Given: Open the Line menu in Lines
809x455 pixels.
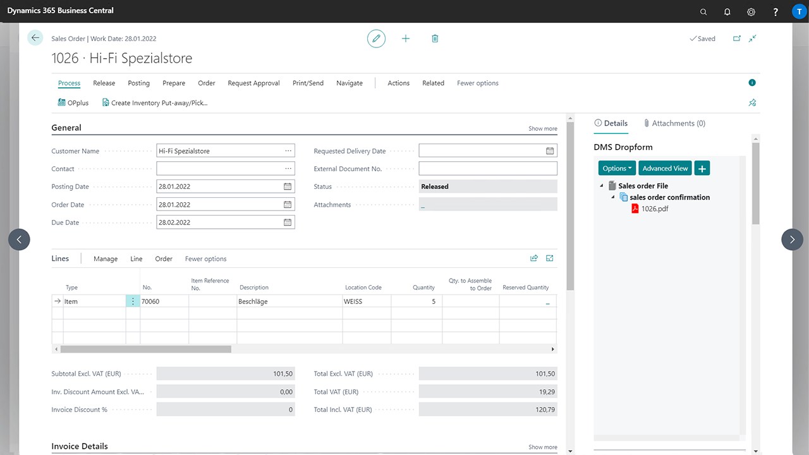Looking at the screenshot, I should pos(137,258).
